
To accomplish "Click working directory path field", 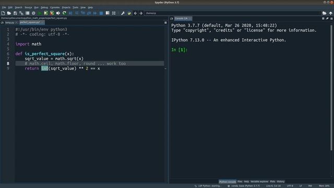I will tap(233, 13).
